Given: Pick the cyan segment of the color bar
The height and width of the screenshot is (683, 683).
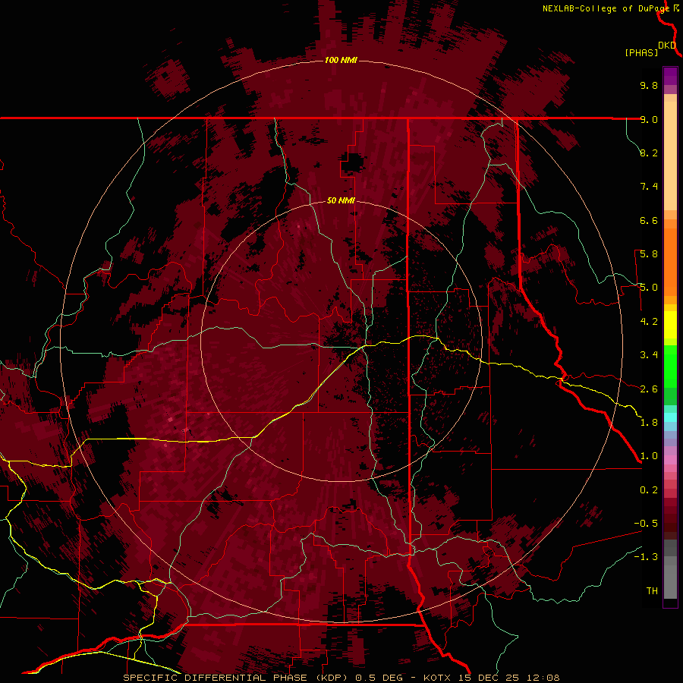Looking at the screenshot, I should tap(670, 417).
